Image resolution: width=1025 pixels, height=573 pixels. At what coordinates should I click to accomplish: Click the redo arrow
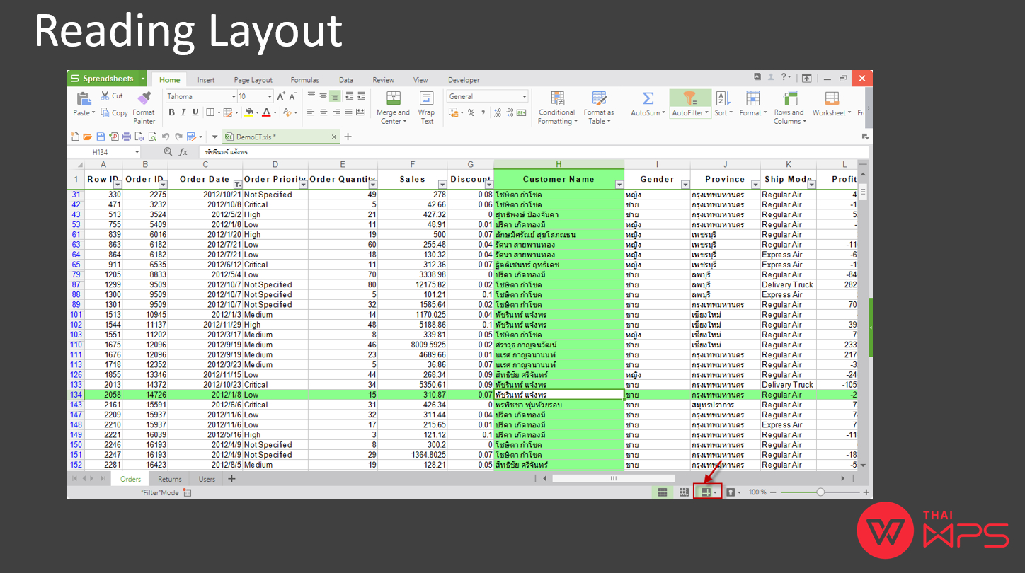tap(178, 137)
